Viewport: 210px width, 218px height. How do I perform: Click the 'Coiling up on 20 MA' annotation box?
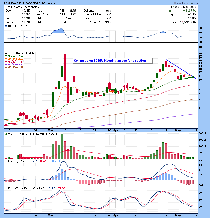[113, 61]
